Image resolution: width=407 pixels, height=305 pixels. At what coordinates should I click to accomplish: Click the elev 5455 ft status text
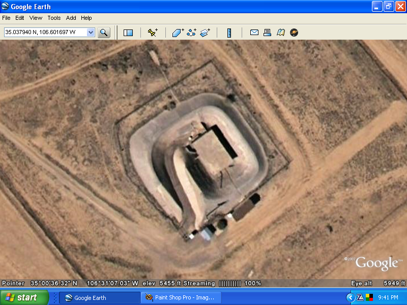click(162, 283)
